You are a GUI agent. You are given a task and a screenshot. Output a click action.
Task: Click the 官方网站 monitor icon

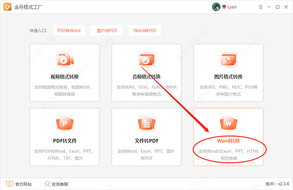point(9,184)
